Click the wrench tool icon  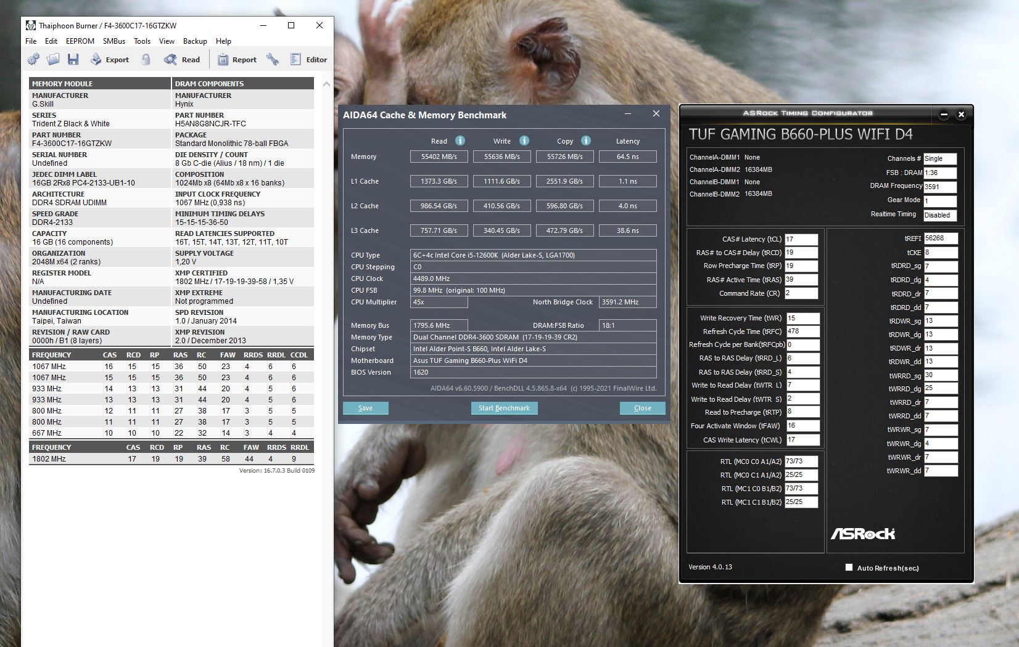[x=272, y=59]
